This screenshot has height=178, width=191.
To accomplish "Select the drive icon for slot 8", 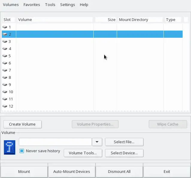I will (x=5, y=77).
